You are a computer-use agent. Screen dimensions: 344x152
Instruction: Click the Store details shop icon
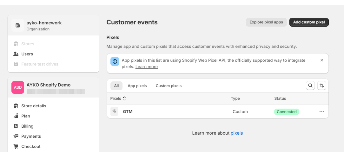pos(16,106)
